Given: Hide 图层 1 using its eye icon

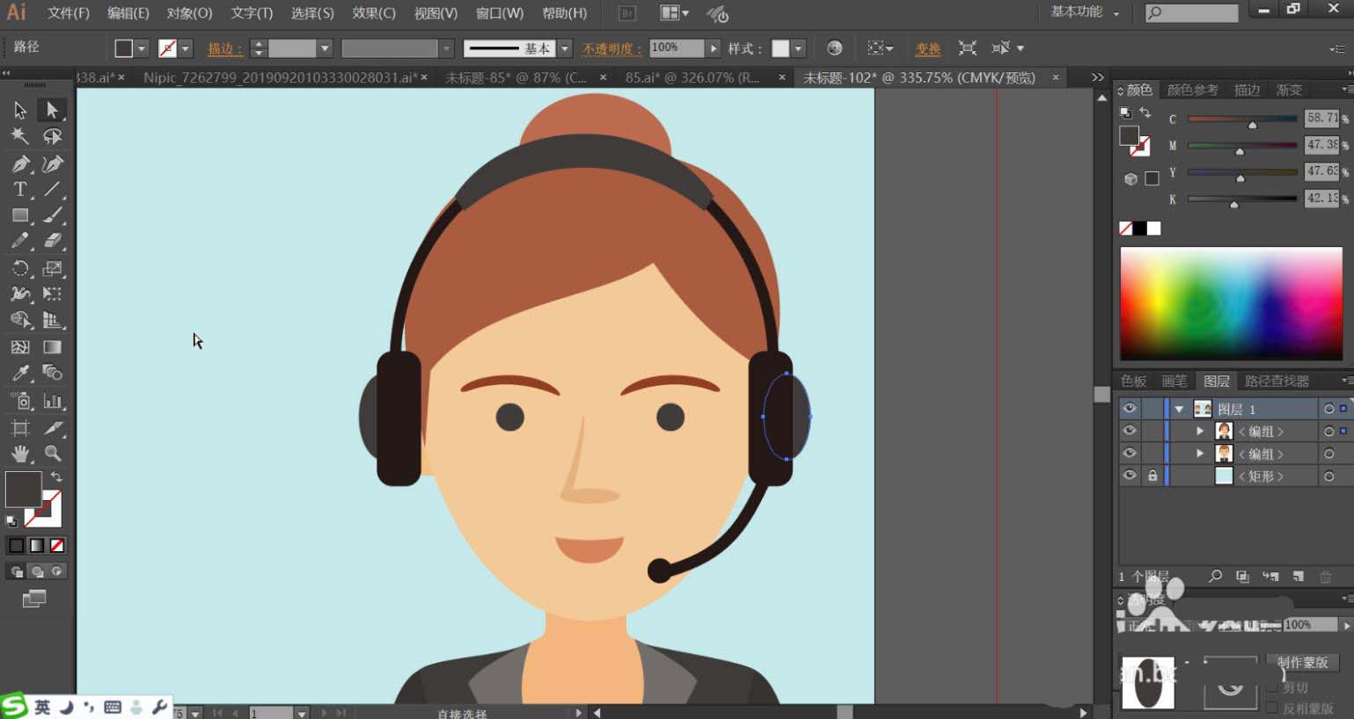Looking at the screenshot, I should (x=1130, y=409).
